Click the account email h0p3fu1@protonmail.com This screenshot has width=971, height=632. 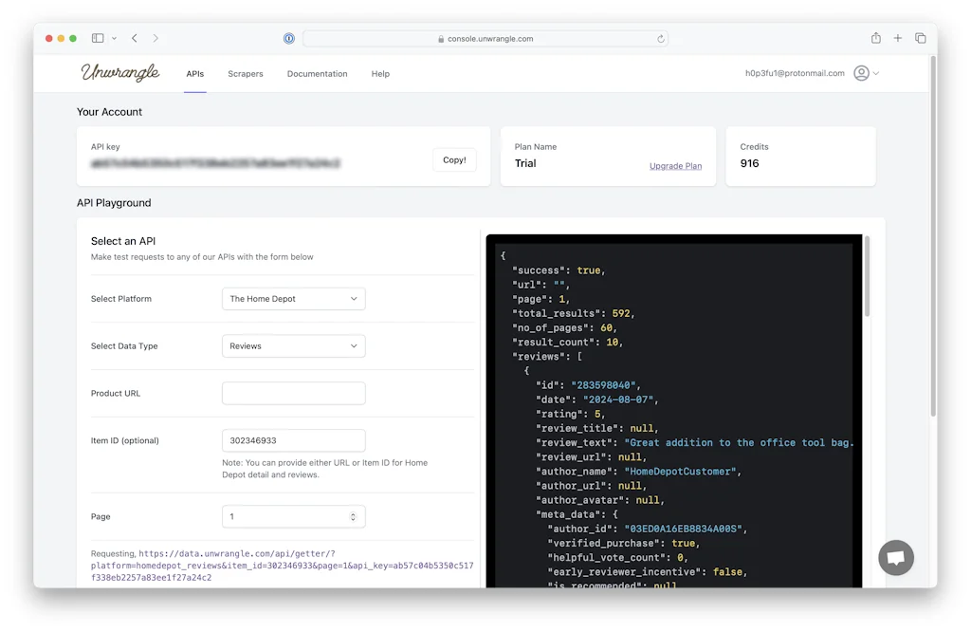pos(795,73)
